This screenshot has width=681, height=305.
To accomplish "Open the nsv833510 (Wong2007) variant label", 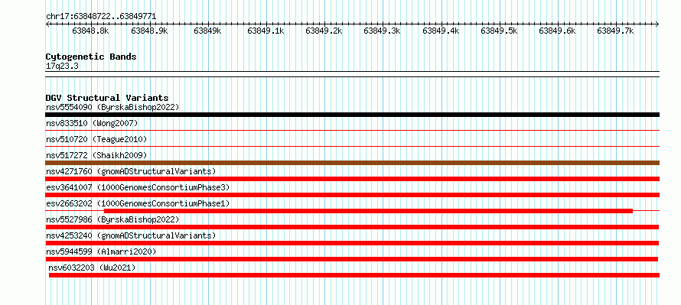I will [92, 123].
